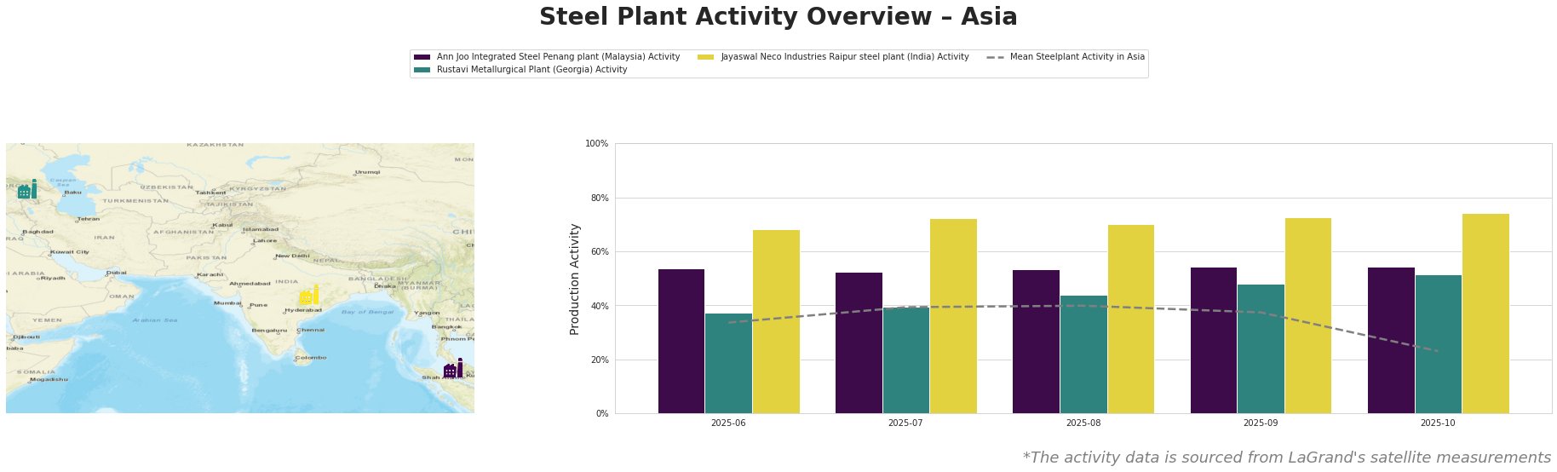Click the Steel Plant Activity Overview title
The height and width of the screenshot is (472, 1557).
click(x=778, y=17)
